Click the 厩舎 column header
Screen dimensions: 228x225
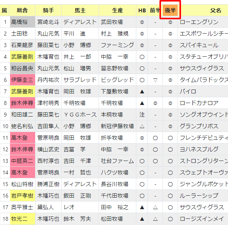[x=22, y=10]
